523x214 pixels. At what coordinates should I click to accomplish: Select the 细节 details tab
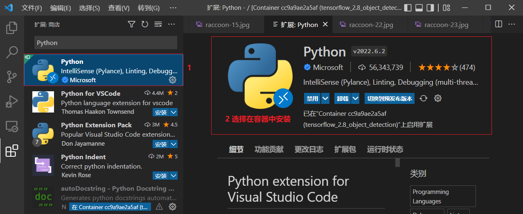point(236,149)
